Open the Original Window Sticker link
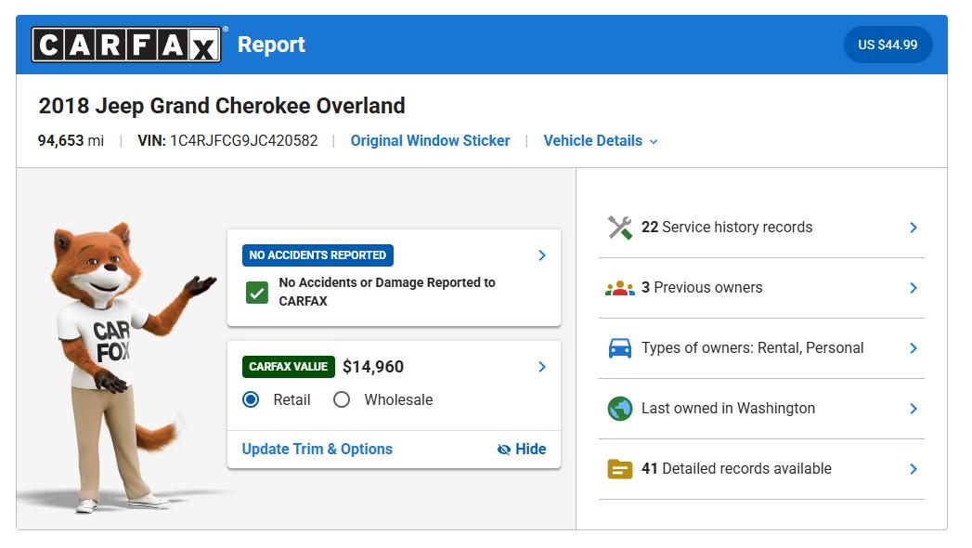Screen dimensions: 972x548 430,141
